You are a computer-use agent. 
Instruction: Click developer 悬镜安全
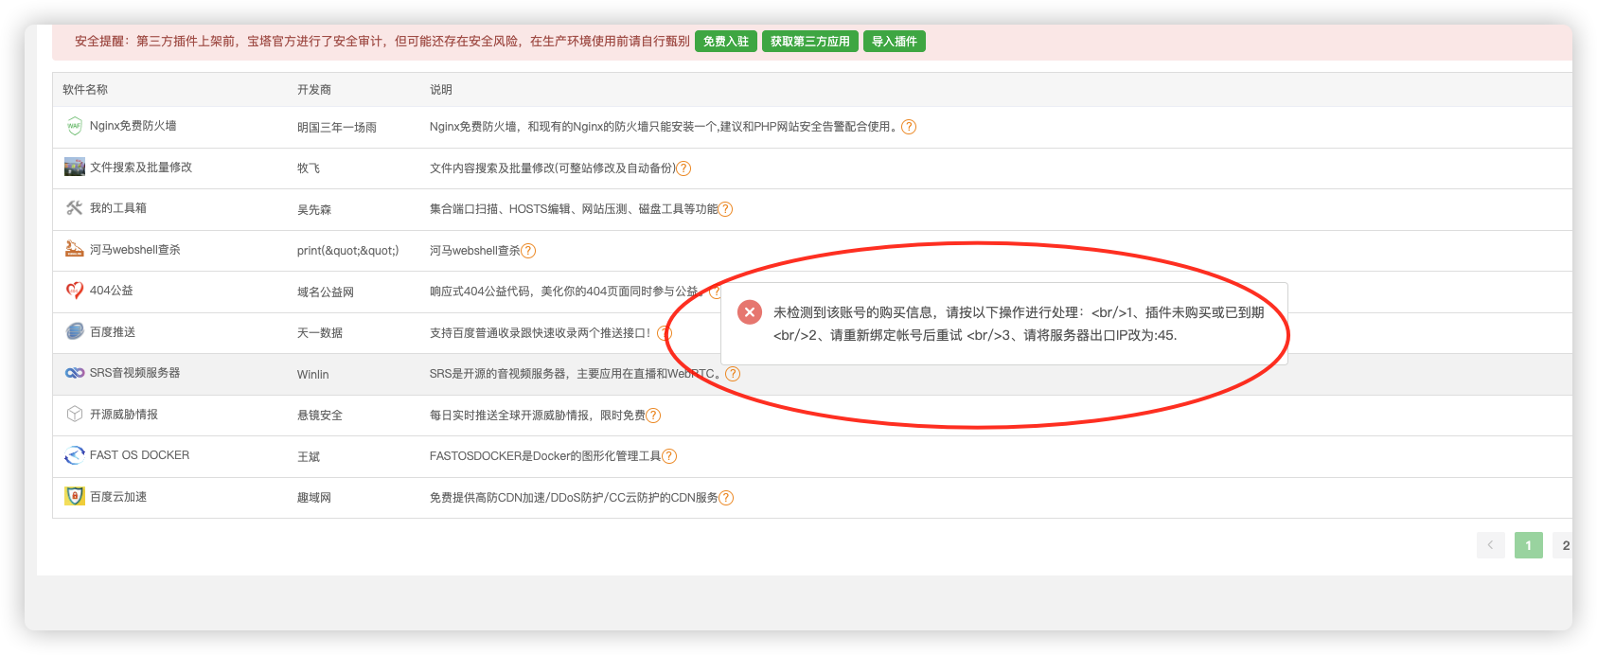tap(320, 416)
